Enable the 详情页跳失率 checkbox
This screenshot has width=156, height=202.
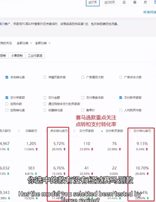[45, 77]
